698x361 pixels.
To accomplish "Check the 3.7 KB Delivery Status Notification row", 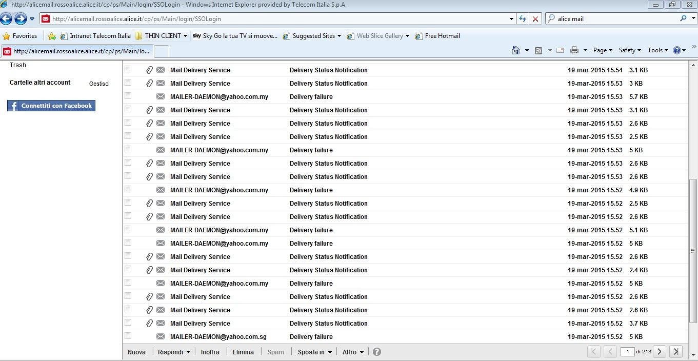I will pyautogui.click(x=128, y=323).
